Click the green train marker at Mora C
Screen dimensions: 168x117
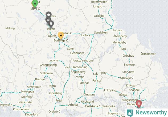[x=35, y=3]
